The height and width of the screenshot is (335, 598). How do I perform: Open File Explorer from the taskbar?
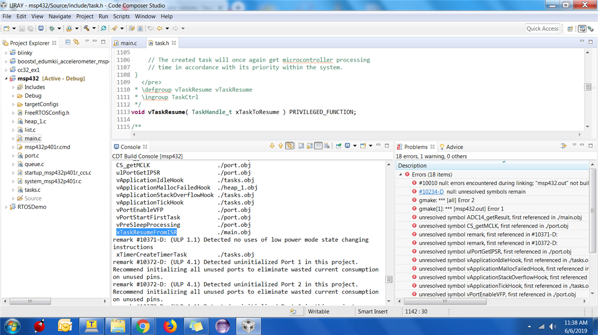(117, 326)
